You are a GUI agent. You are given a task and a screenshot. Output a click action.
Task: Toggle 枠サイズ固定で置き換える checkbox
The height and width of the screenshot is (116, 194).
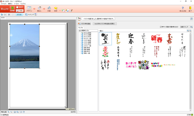[x=161, y=27]
